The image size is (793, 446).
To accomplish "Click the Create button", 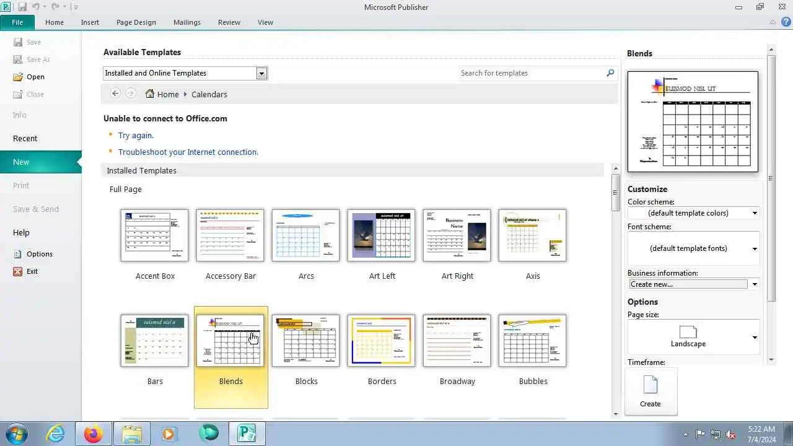I will pos(651,391).
